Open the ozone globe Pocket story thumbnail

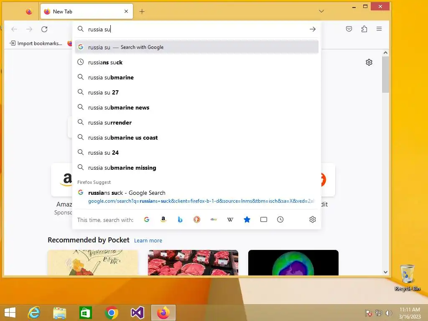pos(293,262)
